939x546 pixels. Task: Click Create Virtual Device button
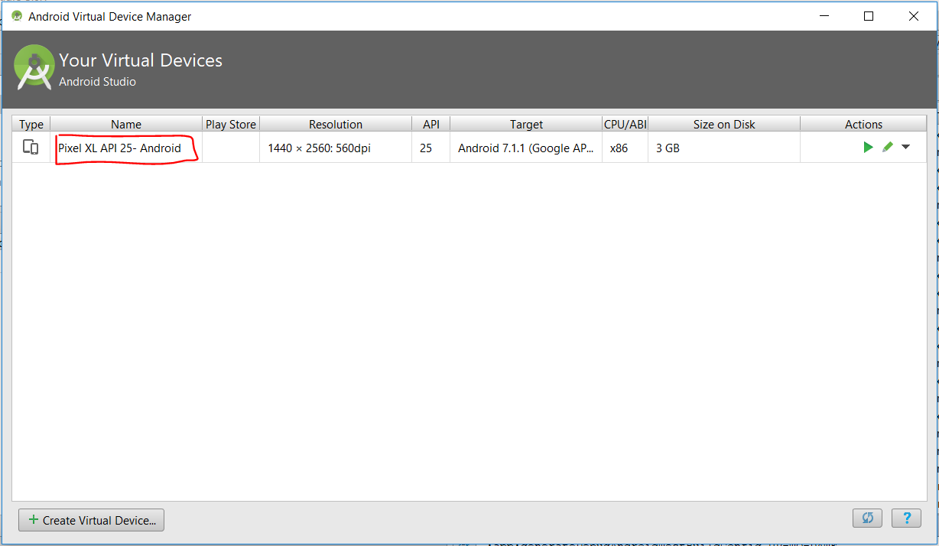coord(92,520)
